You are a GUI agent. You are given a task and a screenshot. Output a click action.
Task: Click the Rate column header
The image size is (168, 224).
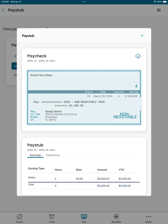coord(79,170)
